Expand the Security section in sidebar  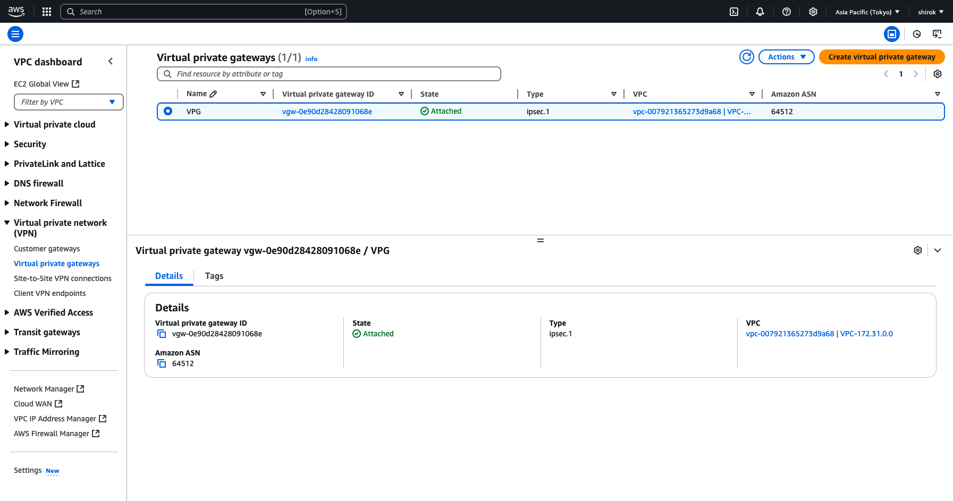click(x=30, y=144)
